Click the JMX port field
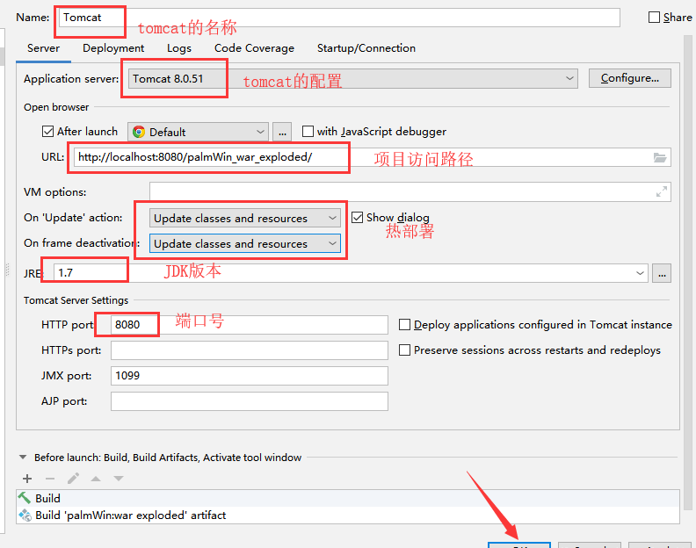 tap(249, 376)
